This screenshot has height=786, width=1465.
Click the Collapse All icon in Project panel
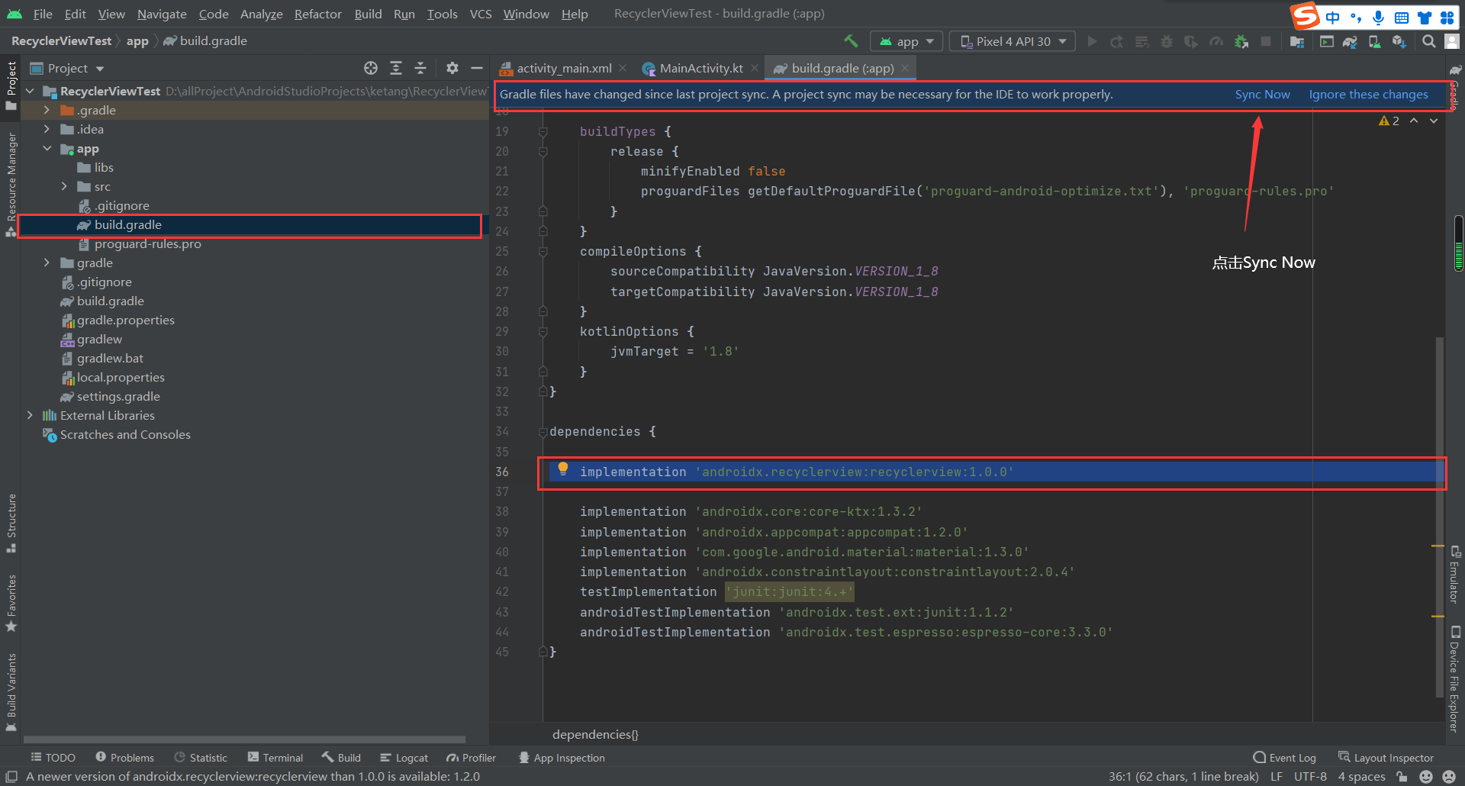[420, 68]
